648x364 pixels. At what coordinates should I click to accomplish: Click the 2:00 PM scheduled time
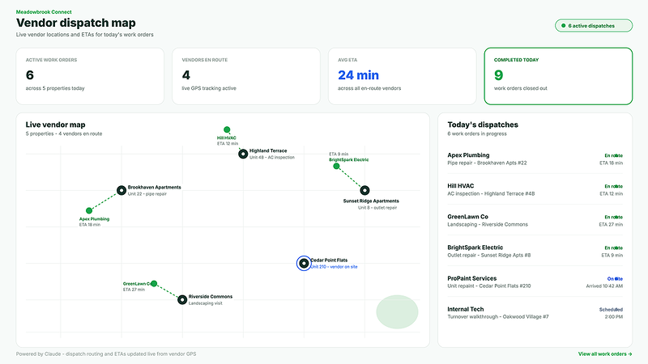coord(614,317)
